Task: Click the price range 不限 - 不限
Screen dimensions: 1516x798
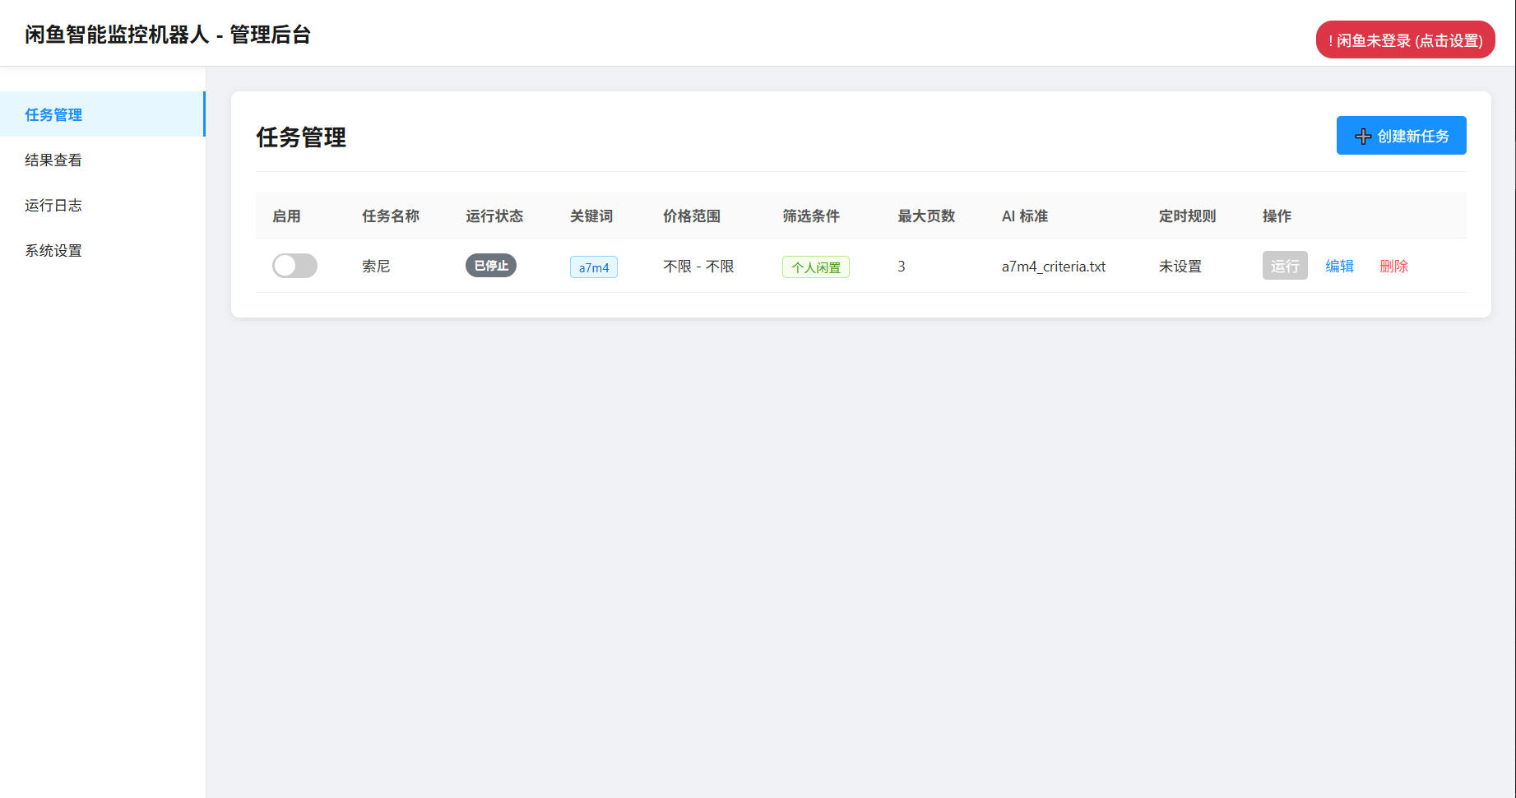Action: (698, 266)
